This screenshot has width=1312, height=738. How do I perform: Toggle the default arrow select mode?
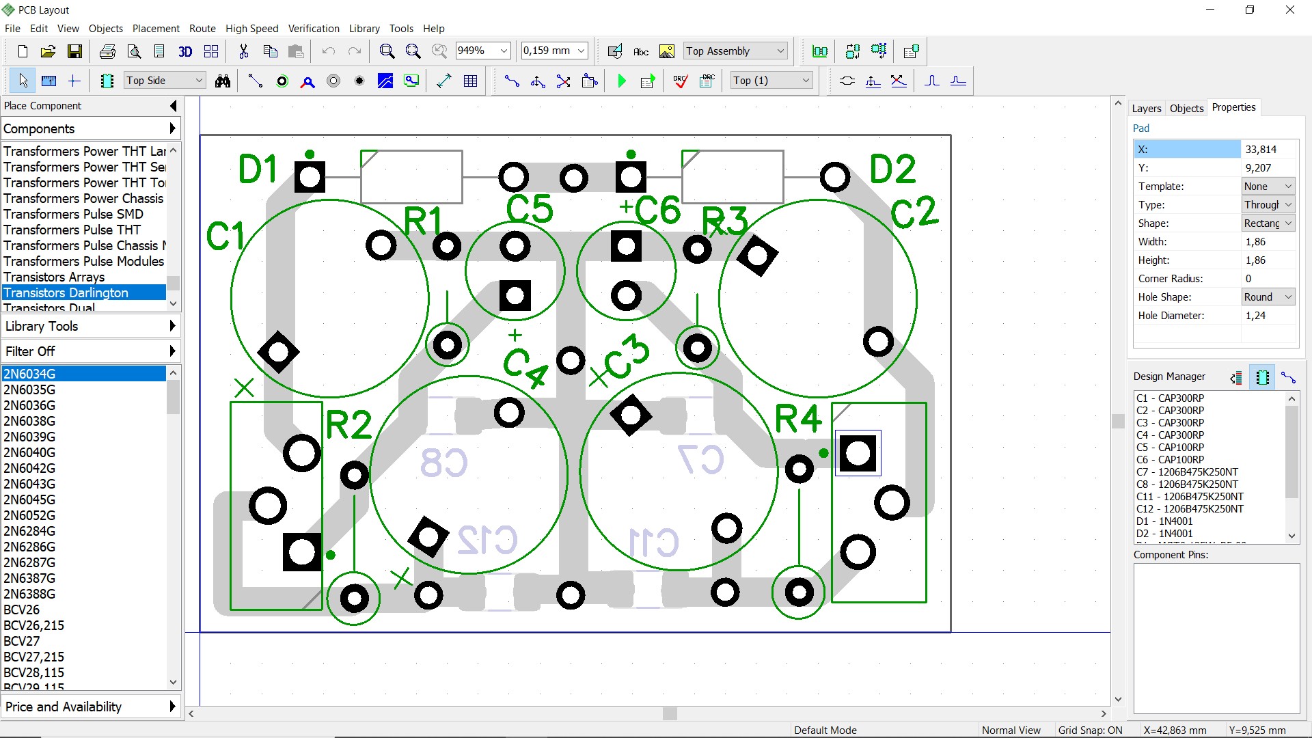tap(23, 81)
